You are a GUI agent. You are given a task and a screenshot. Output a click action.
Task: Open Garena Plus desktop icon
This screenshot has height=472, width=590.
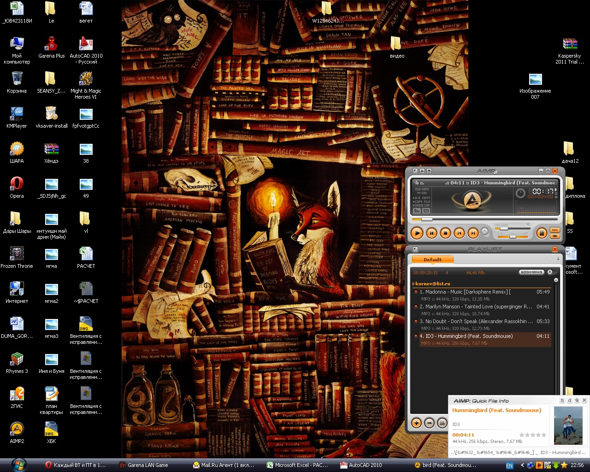click(x=51, y=47)
